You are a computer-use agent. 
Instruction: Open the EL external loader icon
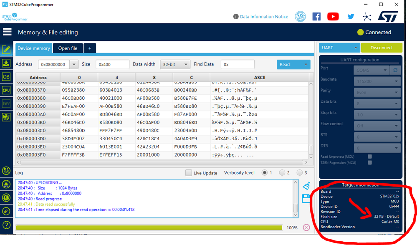pos(6,198)
